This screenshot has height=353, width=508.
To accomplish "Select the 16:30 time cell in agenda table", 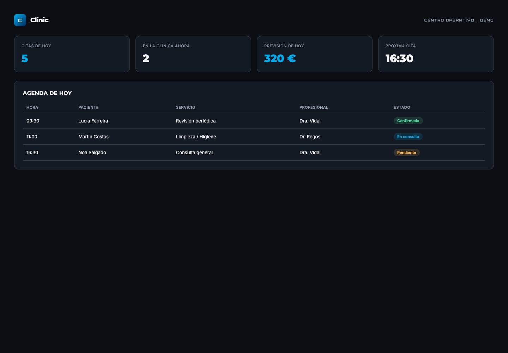I will [x=32, y=152].
